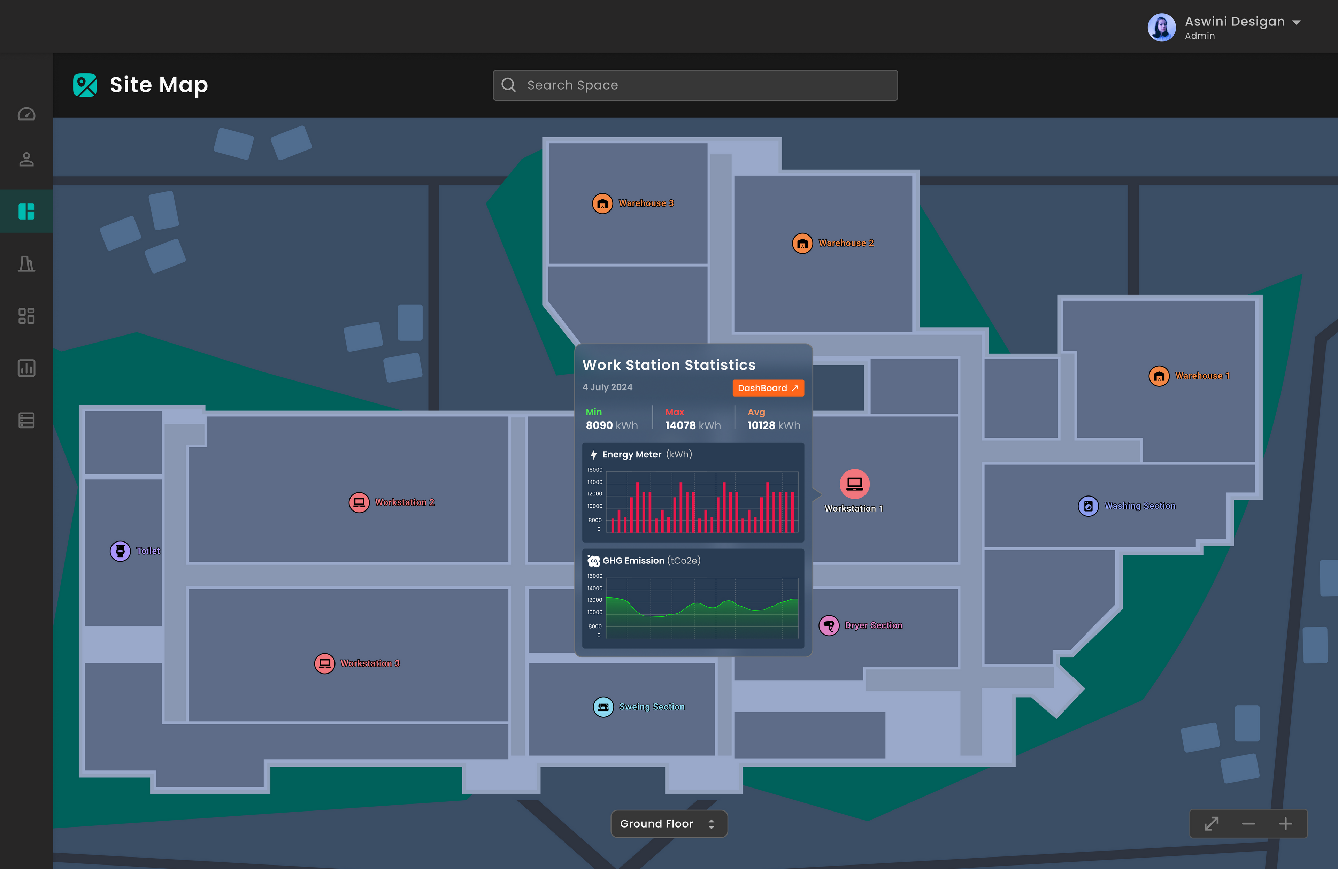Image resolution: width=1338 pixels, height=869 pixels.
Task: Open the user profile sidebar icon
Action: (x=26, y=160)
